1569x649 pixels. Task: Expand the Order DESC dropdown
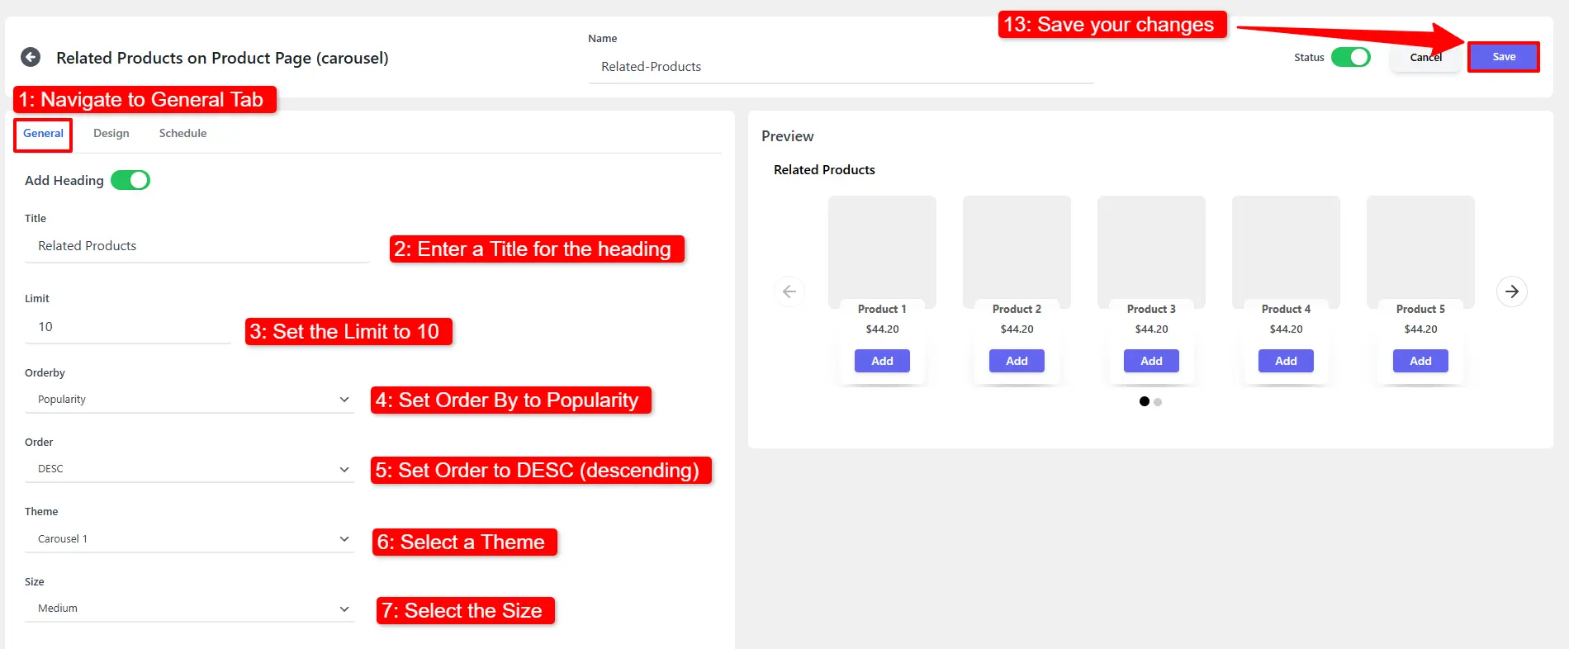tap(190, 469)
